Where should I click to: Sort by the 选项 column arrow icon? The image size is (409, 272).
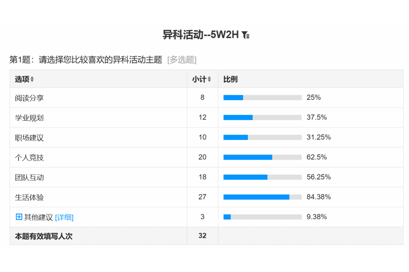(x=32, y=79)
